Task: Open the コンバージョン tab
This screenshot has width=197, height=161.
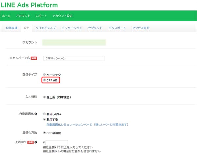Action: 72,28
